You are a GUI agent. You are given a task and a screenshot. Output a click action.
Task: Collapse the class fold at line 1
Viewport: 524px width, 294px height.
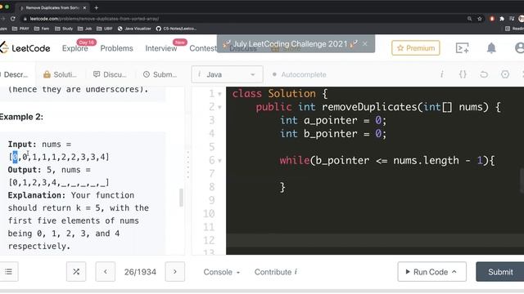(219, 94)
